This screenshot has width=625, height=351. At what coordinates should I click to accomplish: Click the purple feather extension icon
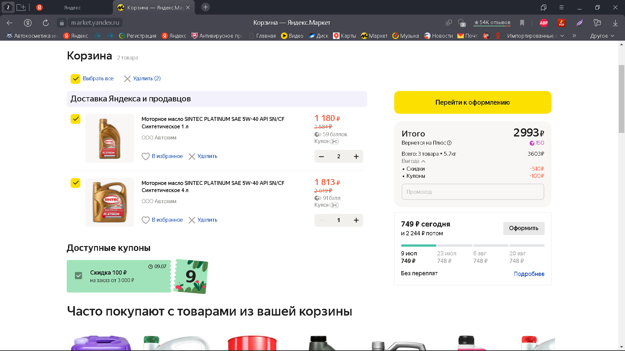point(579,23)
